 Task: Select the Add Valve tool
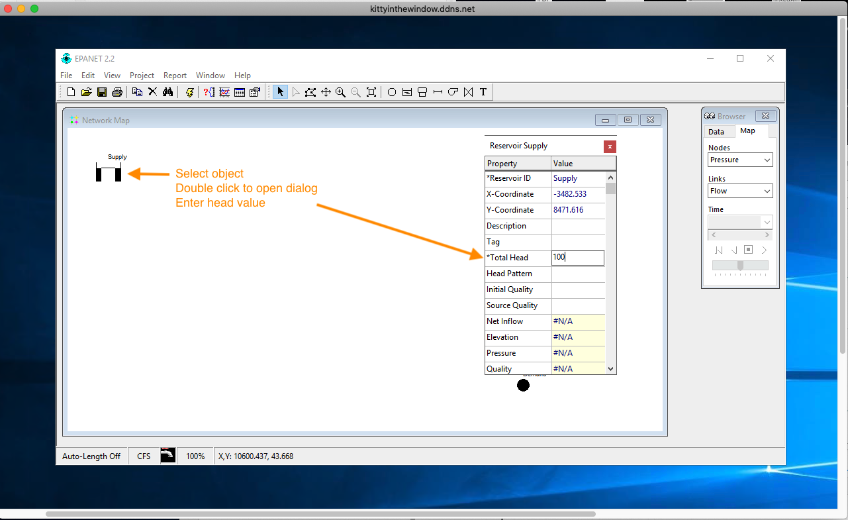coord(468,92)
